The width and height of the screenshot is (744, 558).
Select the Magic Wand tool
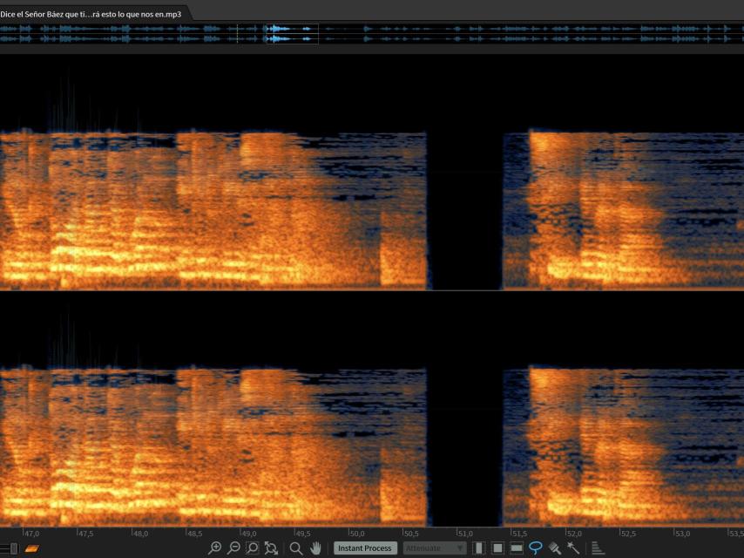pos(573,548)
